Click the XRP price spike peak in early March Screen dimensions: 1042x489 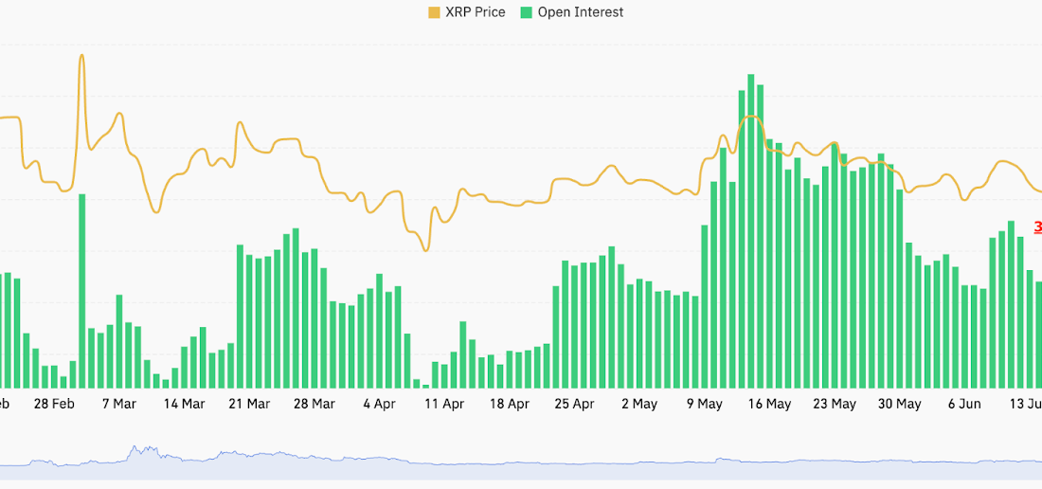point(81,56)
